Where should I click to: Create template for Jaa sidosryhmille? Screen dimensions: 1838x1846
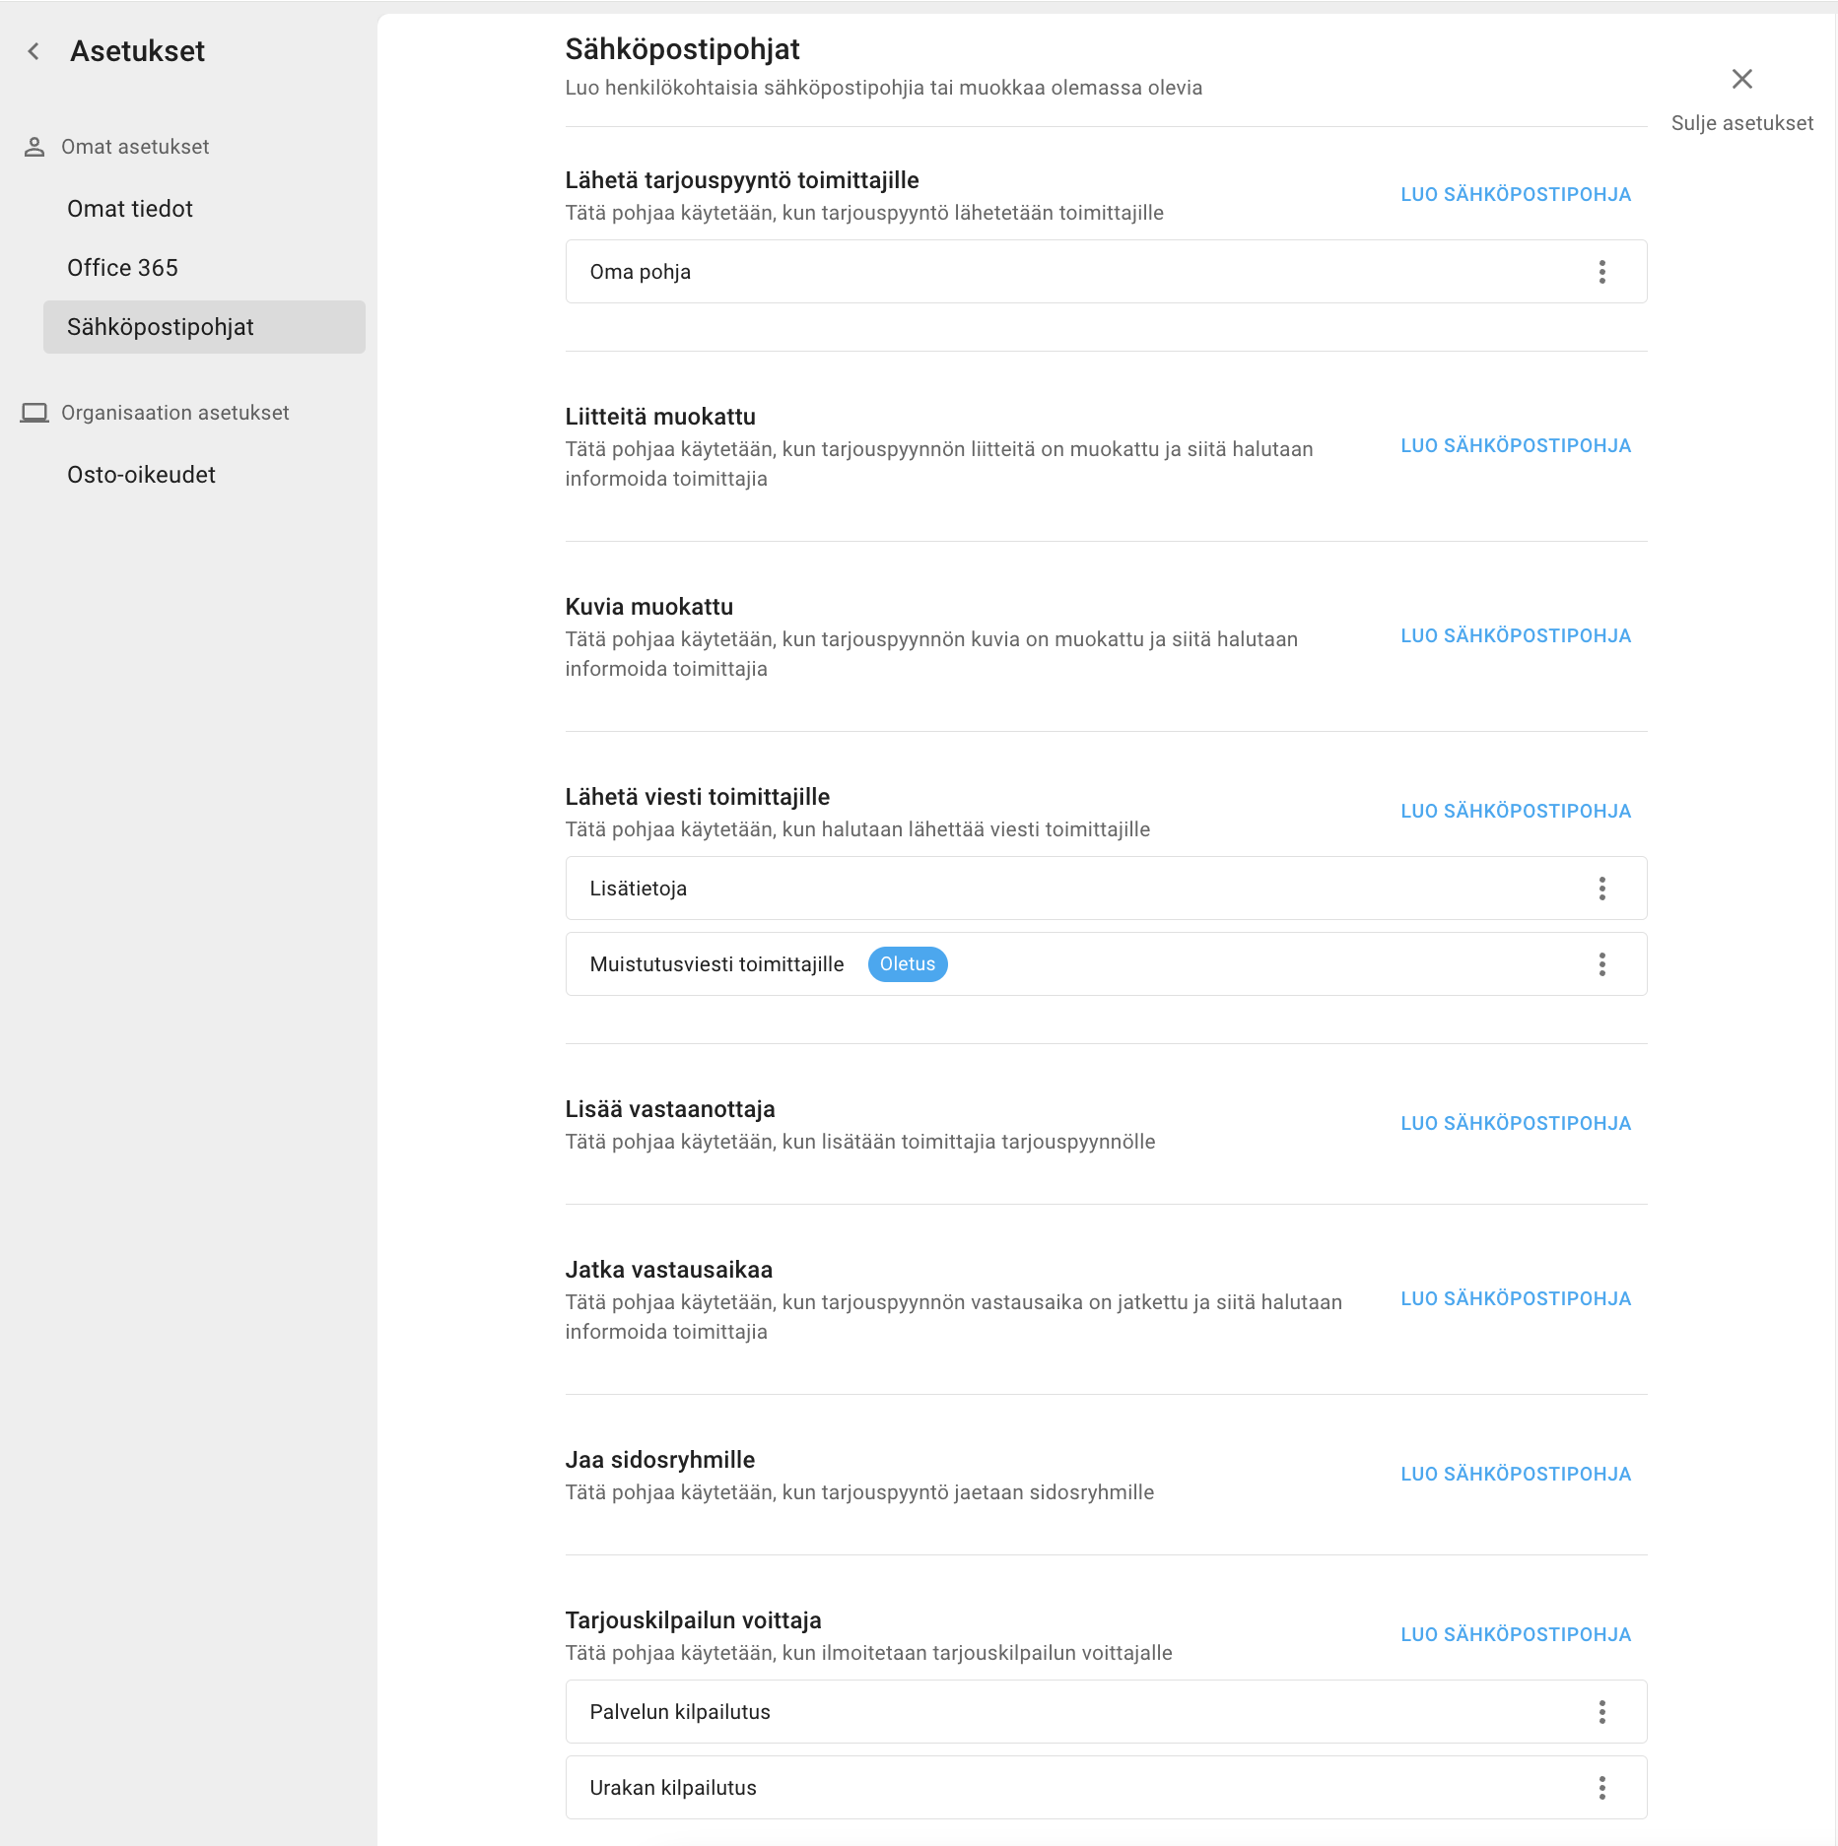pyautogui.click(x=1516, y=1474)
